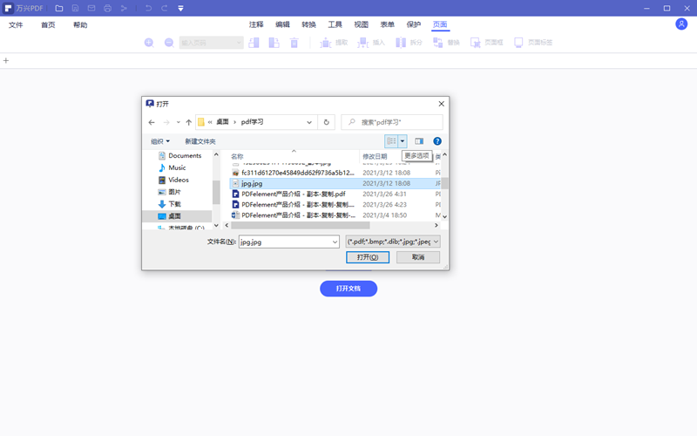Open the quick access toolbar customize arrow
697x436 pixels.
pyautogui.click(x=180, y=9)
